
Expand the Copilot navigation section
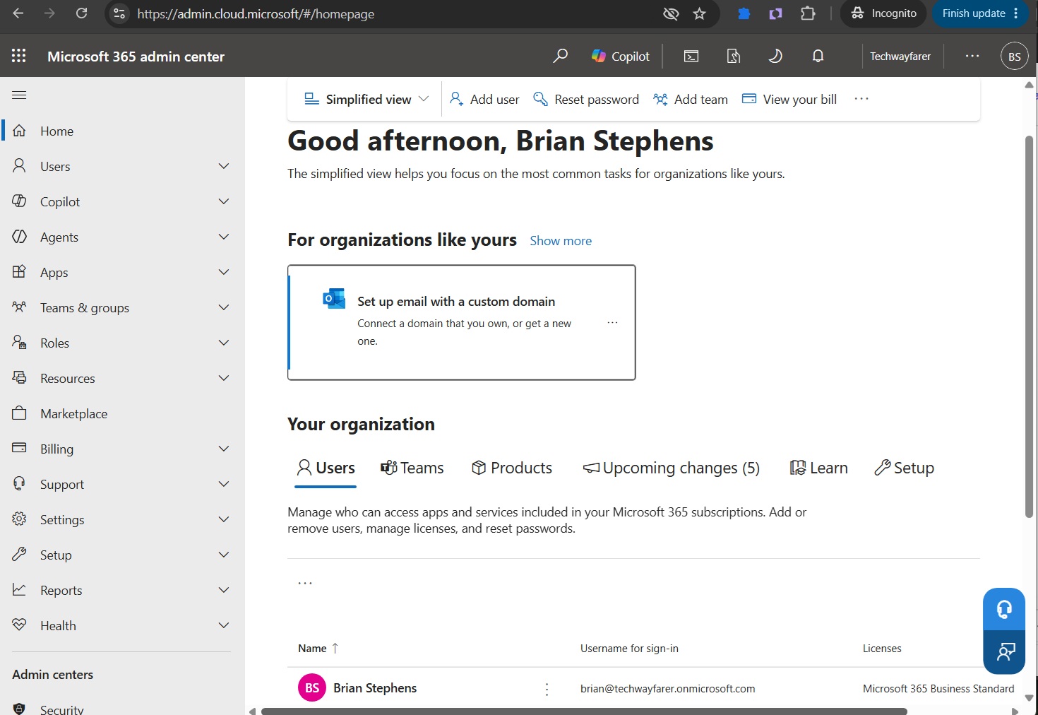tap(224, 201)
